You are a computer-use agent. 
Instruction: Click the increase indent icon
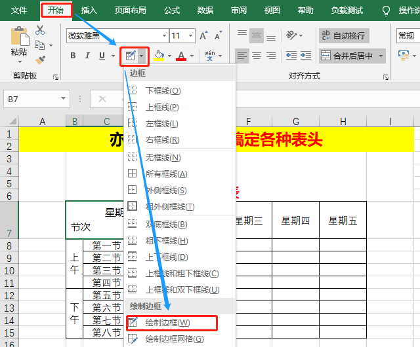(x=306, y=56)
